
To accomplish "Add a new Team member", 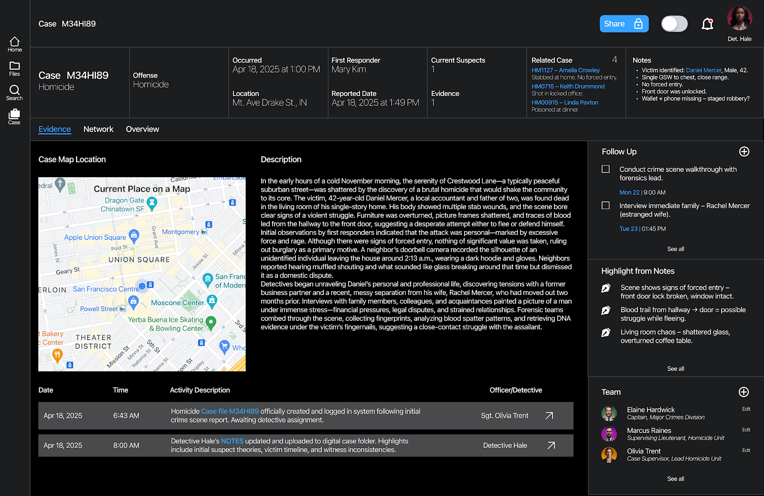I will click(743, 392).
